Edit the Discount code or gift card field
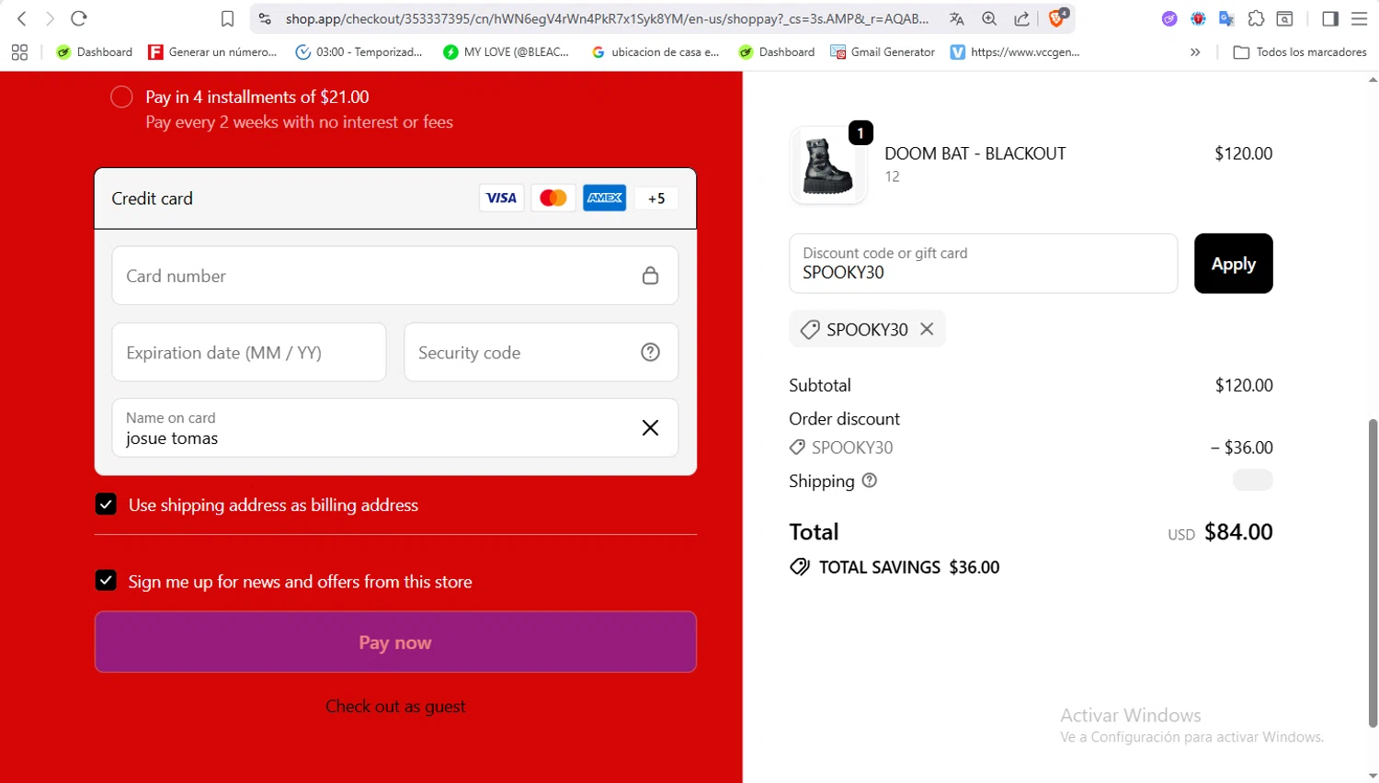 click(983, 264)
